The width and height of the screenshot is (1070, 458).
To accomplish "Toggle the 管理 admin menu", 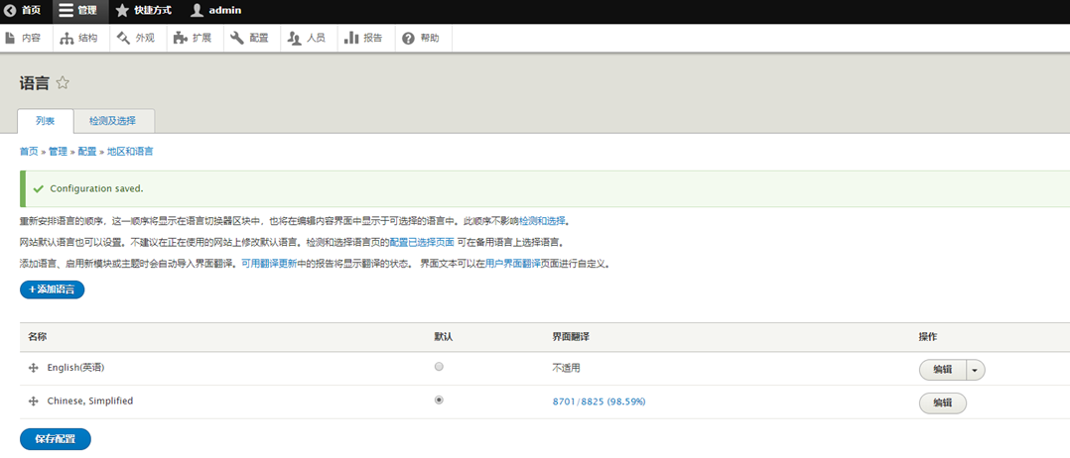I will tap(78, 11).
